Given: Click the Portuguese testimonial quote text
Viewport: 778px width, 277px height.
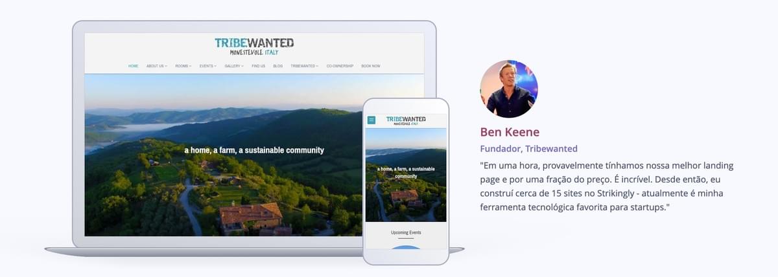Looking at the screenshot, I should [607, 187].
